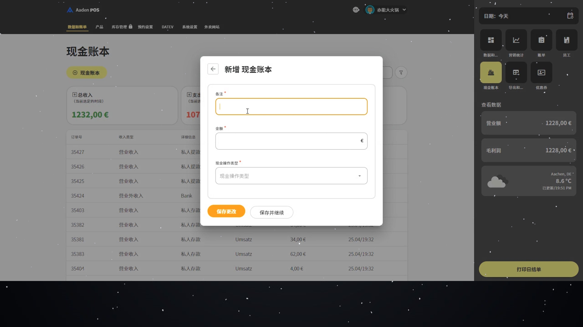Image resolution: width=583 pixels, height=327 pixels.
Task: Click the 保存更改 button
Action: pos(226,211)
